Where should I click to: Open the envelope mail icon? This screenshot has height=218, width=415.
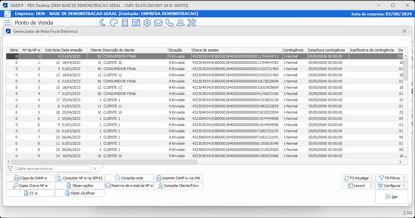(158, 23)
